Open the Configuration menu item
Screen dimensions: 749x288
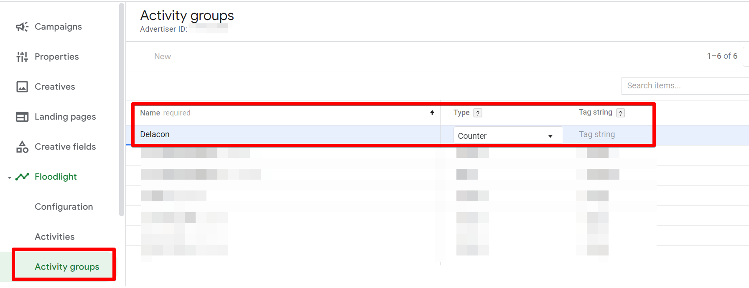tap(64, 207)
